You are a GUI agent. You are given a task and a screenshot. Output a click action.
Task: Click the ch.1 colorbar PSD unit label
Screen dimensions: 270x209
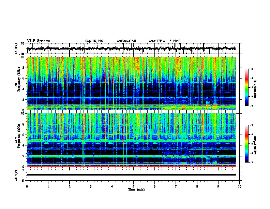tap(255, 89)
